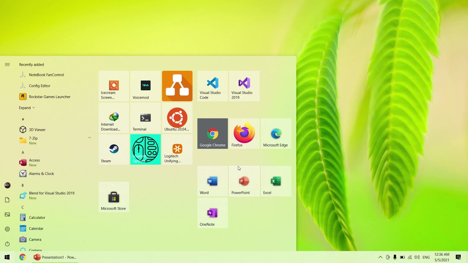This screenshot has height=263, width=468.
Task: Expand the Recently added list
Action: [27, 108]
